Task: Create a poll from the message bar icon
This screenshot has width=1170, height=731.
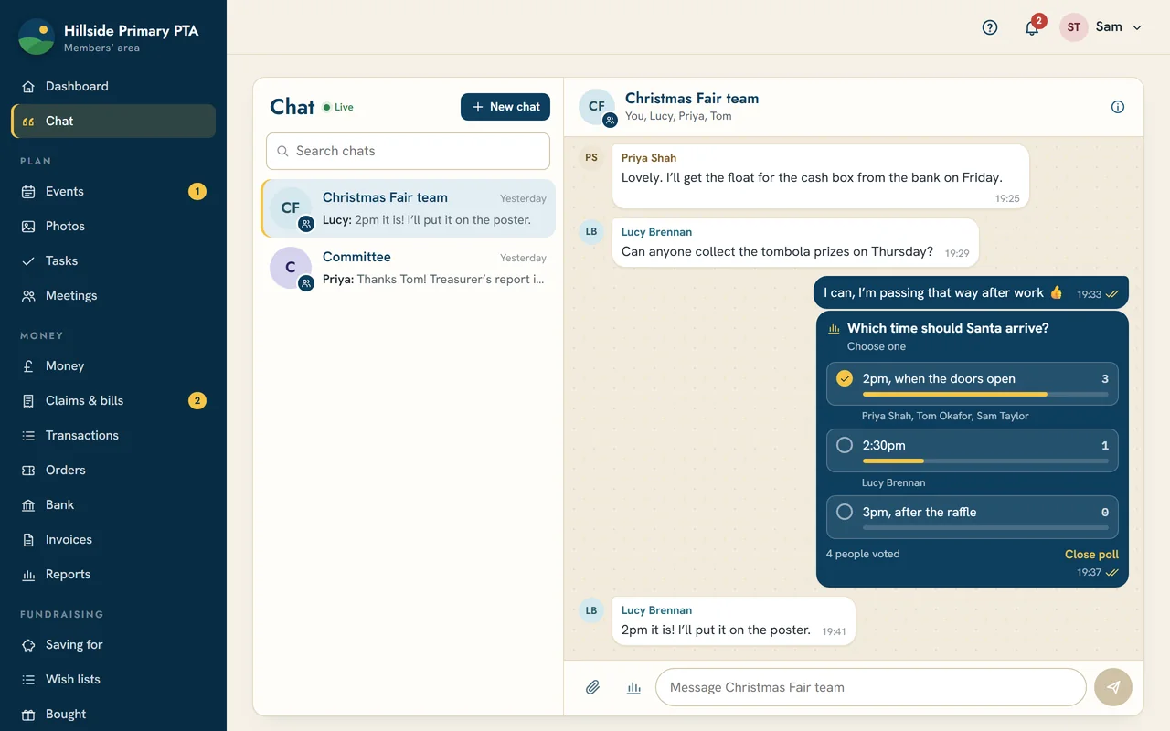Action: click(x=633, y=687)
